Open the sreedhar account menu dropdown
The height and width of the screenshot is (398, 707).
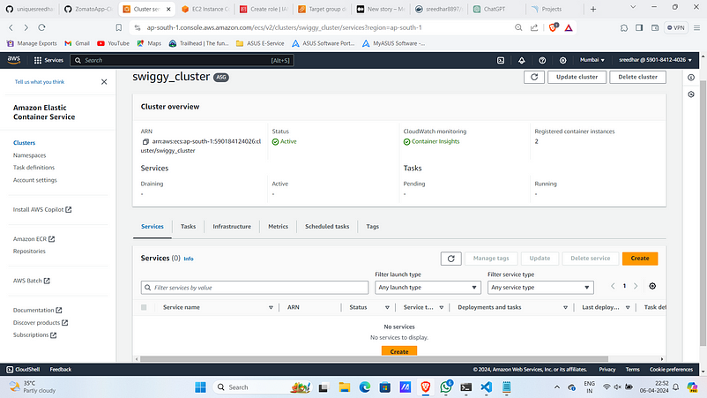[655, 60]
